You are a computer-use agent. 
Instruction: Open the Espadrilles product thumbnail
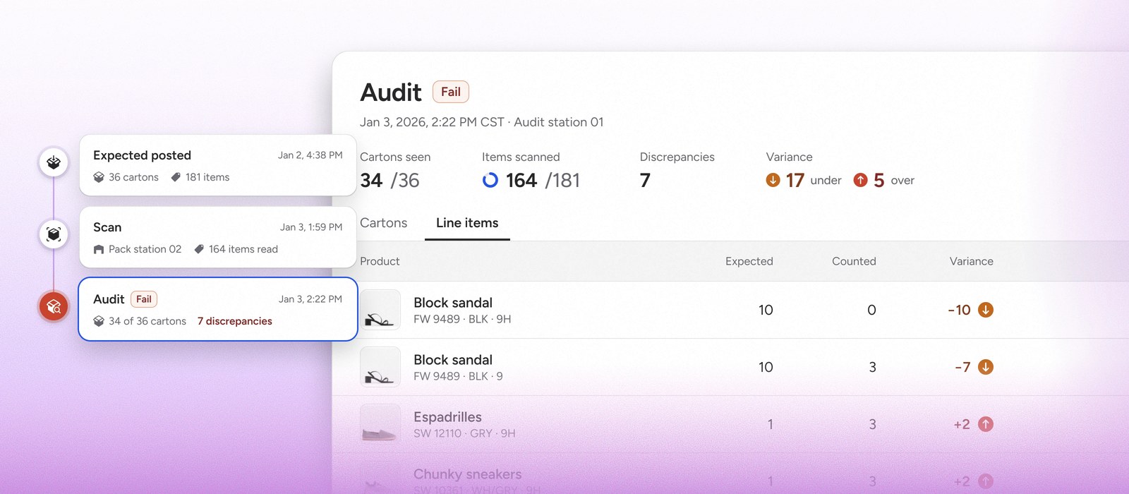380,424
